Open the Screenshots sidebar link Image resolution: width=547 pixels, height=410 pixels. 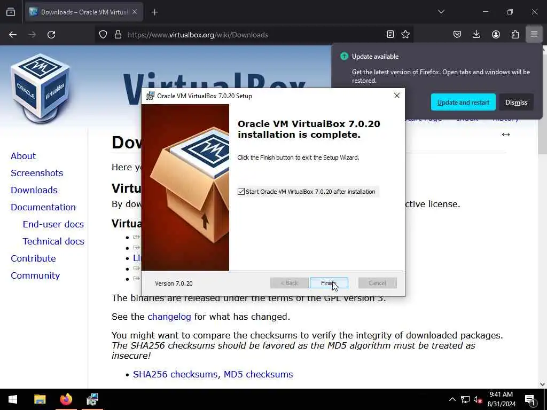pos(37,173)
